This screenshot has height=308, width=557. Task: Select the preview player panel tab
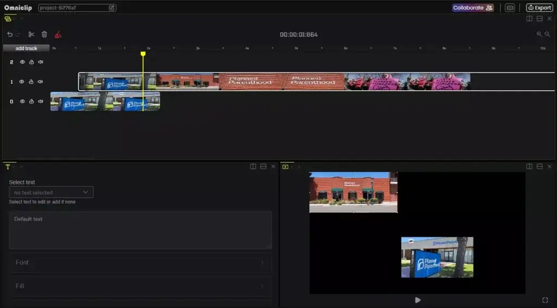point(285,167)
